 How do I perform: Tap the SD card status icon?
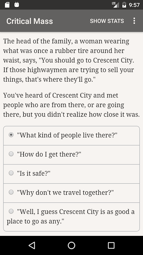pyautogui.click(x=7, y=4)
